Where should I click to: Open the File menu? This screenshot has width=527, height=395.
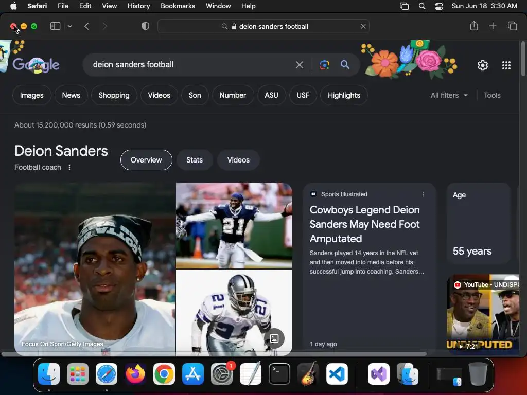(x=63, y=6)
